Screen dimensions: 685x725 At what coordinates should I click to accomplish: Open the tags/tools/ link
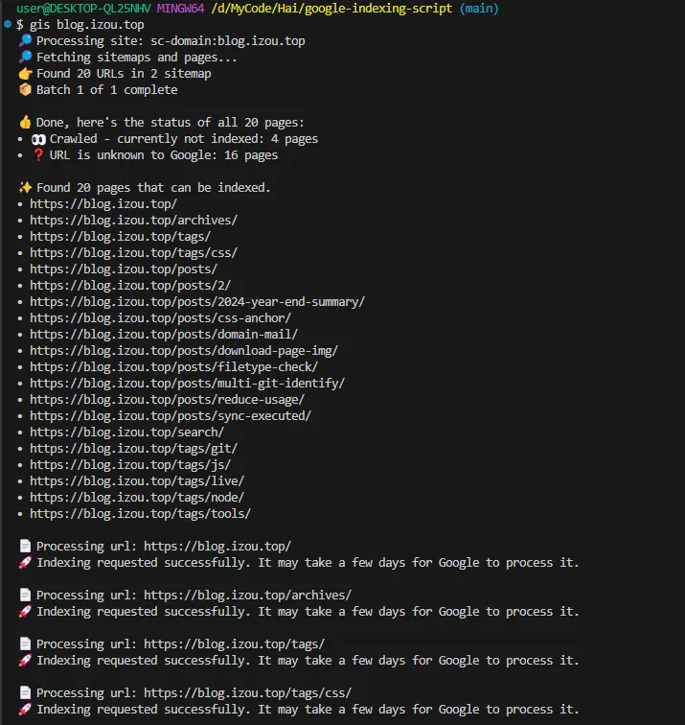pos(141,514)
